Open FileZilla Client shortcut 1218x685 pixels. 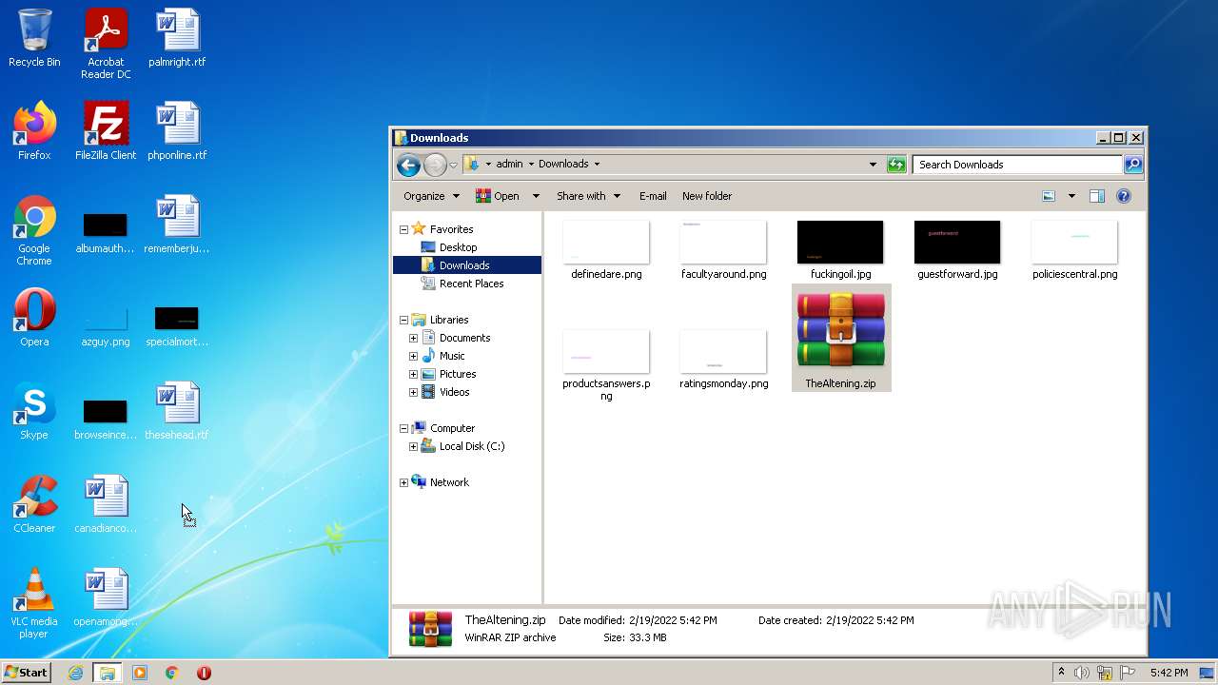[106, 131]
